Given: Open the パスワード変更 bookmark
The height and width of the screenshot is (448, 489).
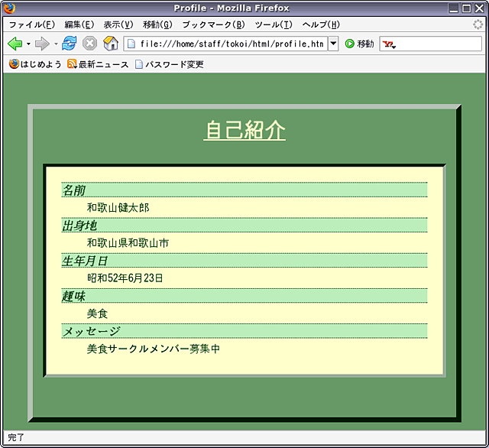Looking at the screenshot, I should point(170,64).
